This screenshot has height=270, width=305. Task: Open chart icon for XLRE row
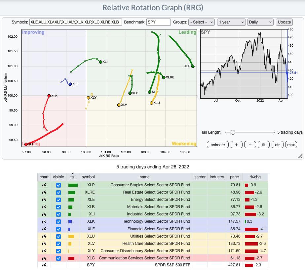44,193
